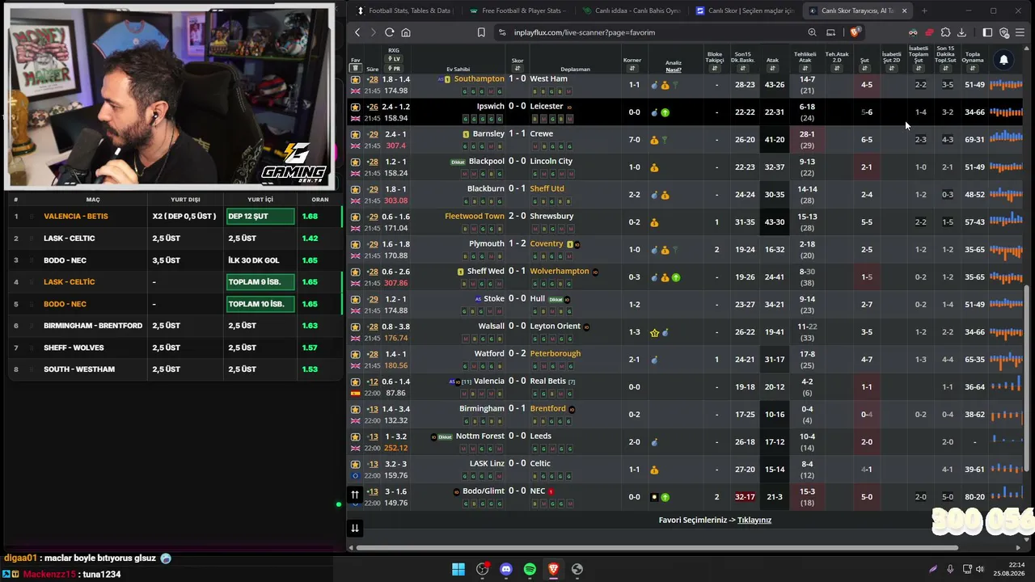Switch to Free Football & Player Stats tab

(517, 11)
